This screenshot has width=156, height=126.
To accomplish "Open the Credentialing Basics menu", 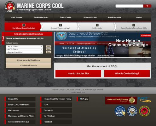I will pos(41,17).
